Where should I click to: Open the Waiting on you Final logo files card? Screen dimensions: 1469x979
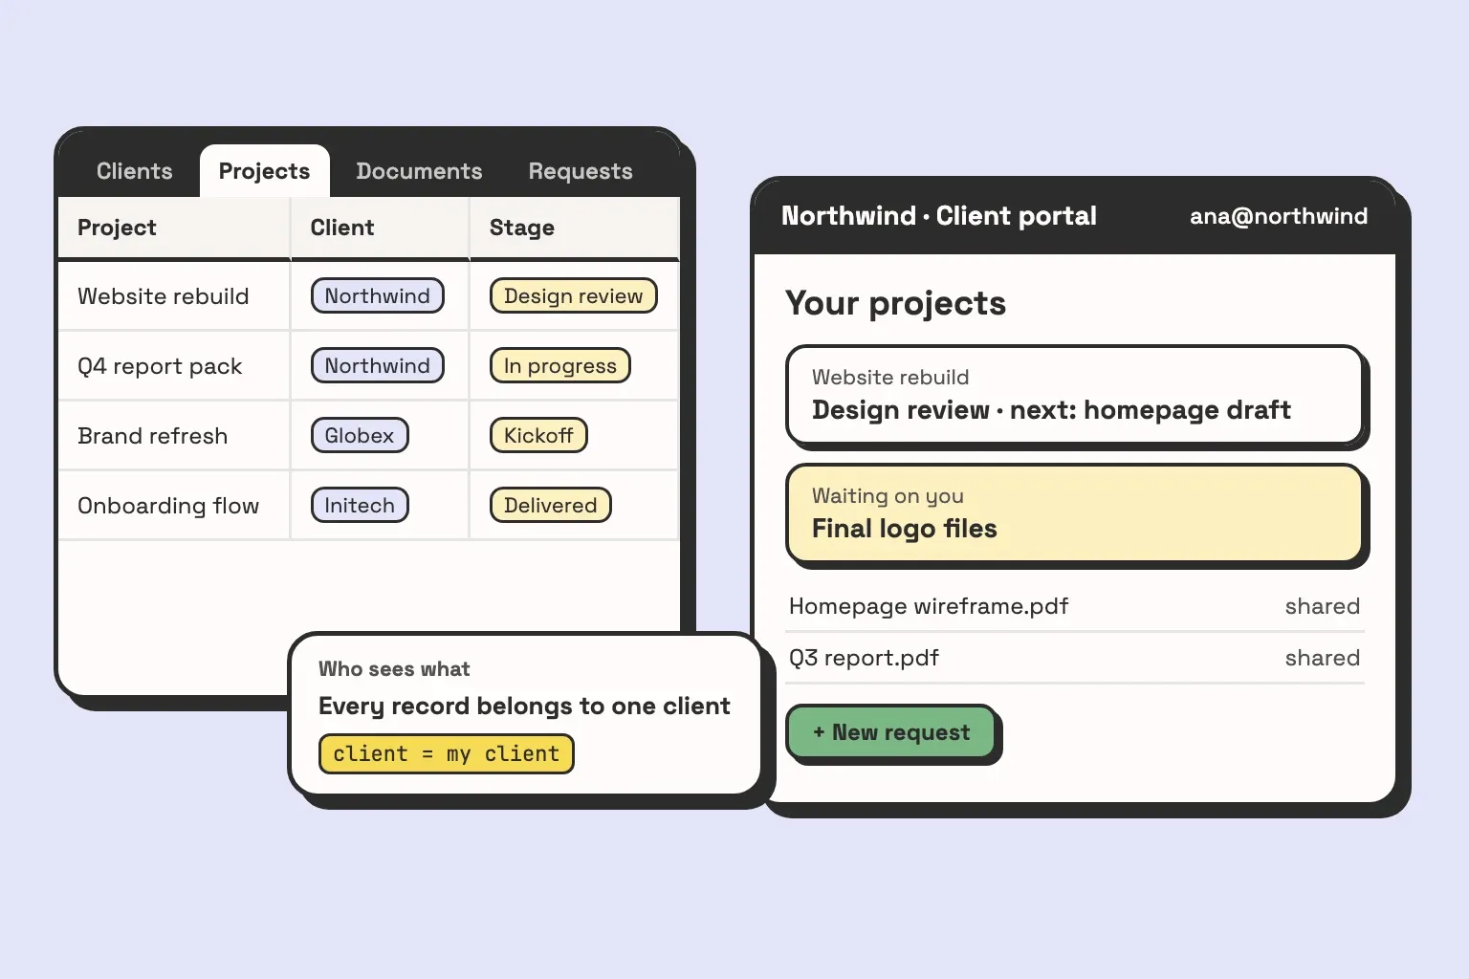1075,513
